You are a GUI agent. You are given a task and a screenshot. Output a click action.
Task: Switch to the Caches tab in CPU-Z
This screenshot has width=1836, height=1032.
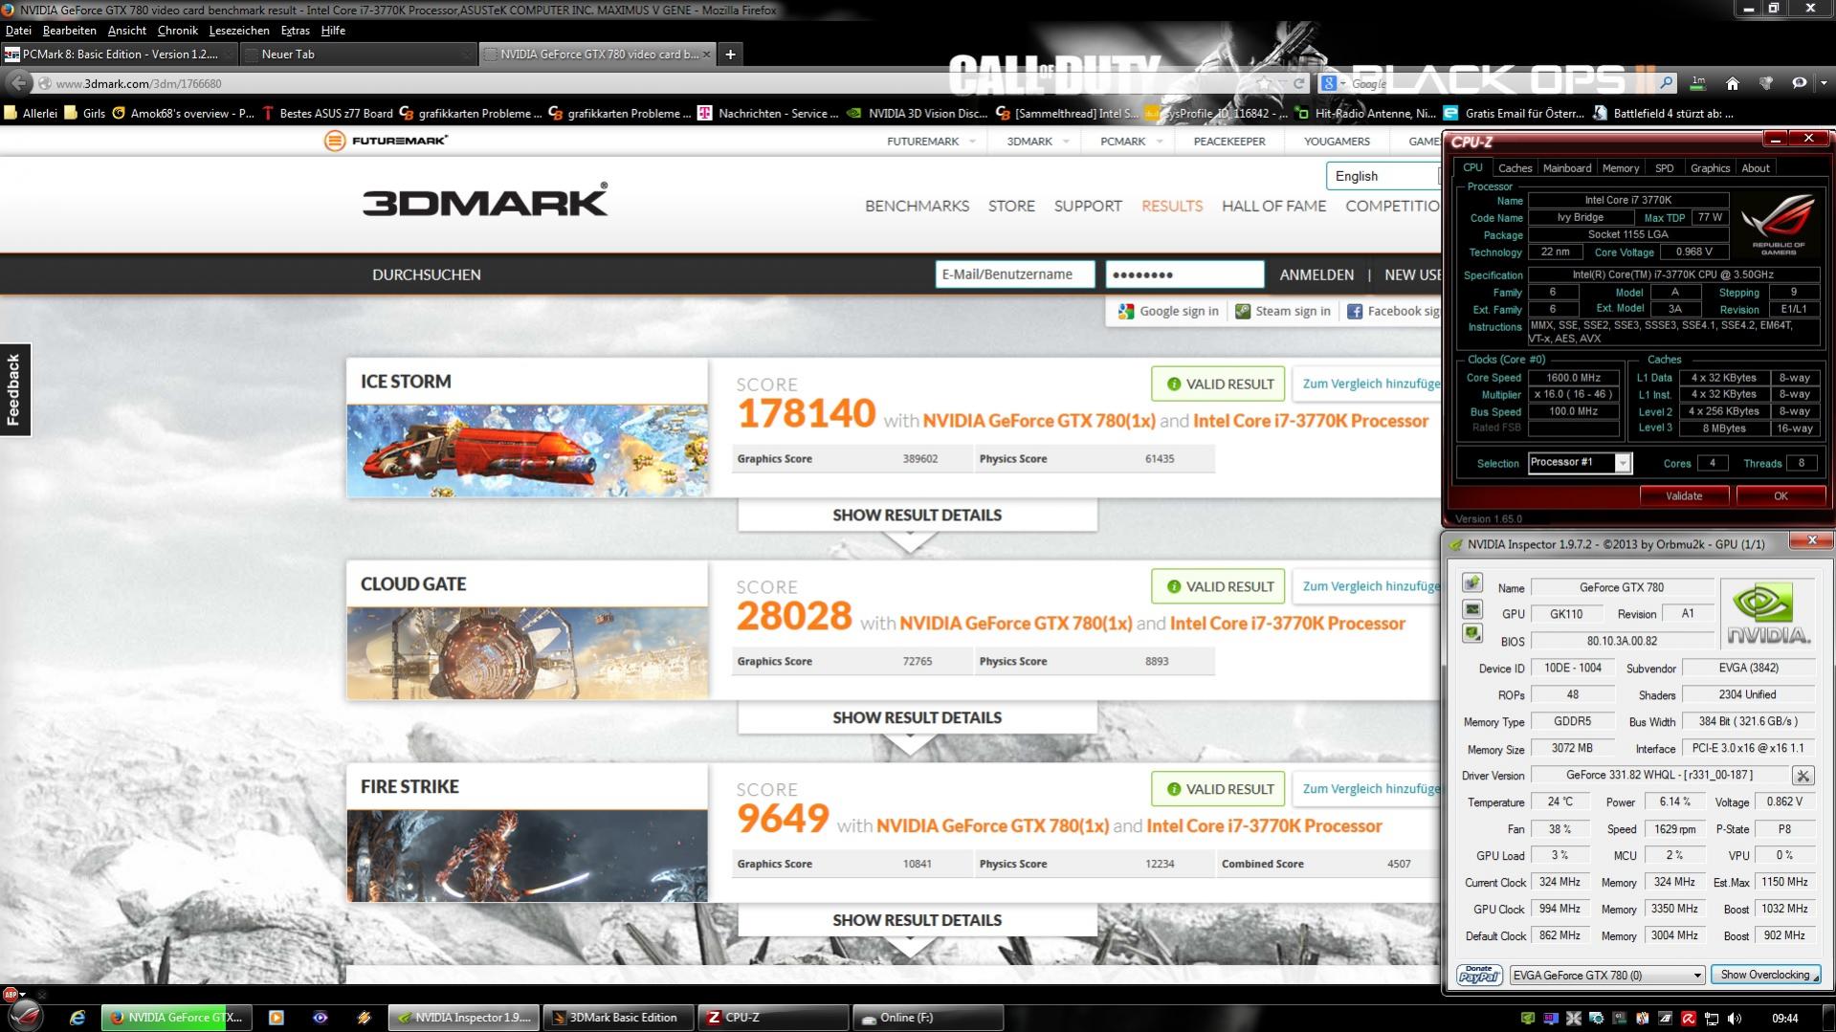(1515, 168)
